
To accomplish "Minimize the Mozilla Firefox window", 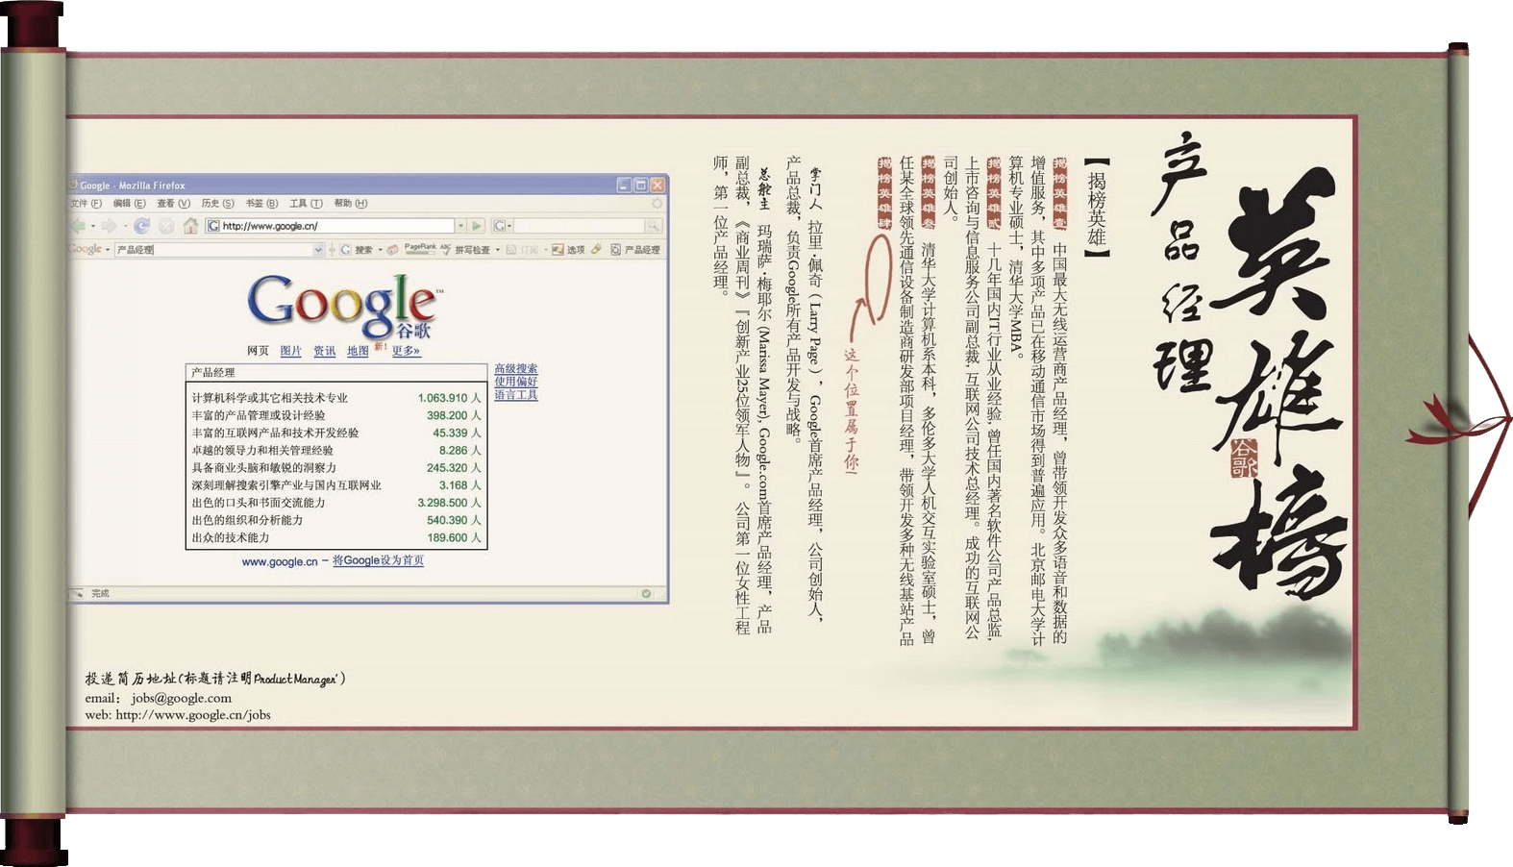I will click(x=624, y=185).
